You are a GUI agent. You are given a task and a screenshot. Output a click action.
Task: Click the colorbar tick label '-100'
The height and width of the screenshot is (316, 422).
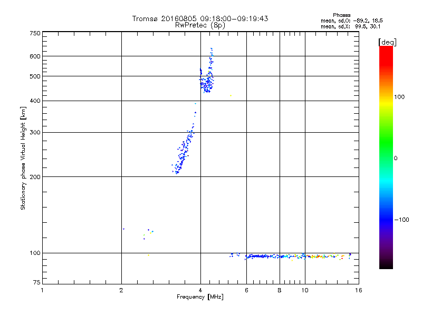click(x=402, y=220)
